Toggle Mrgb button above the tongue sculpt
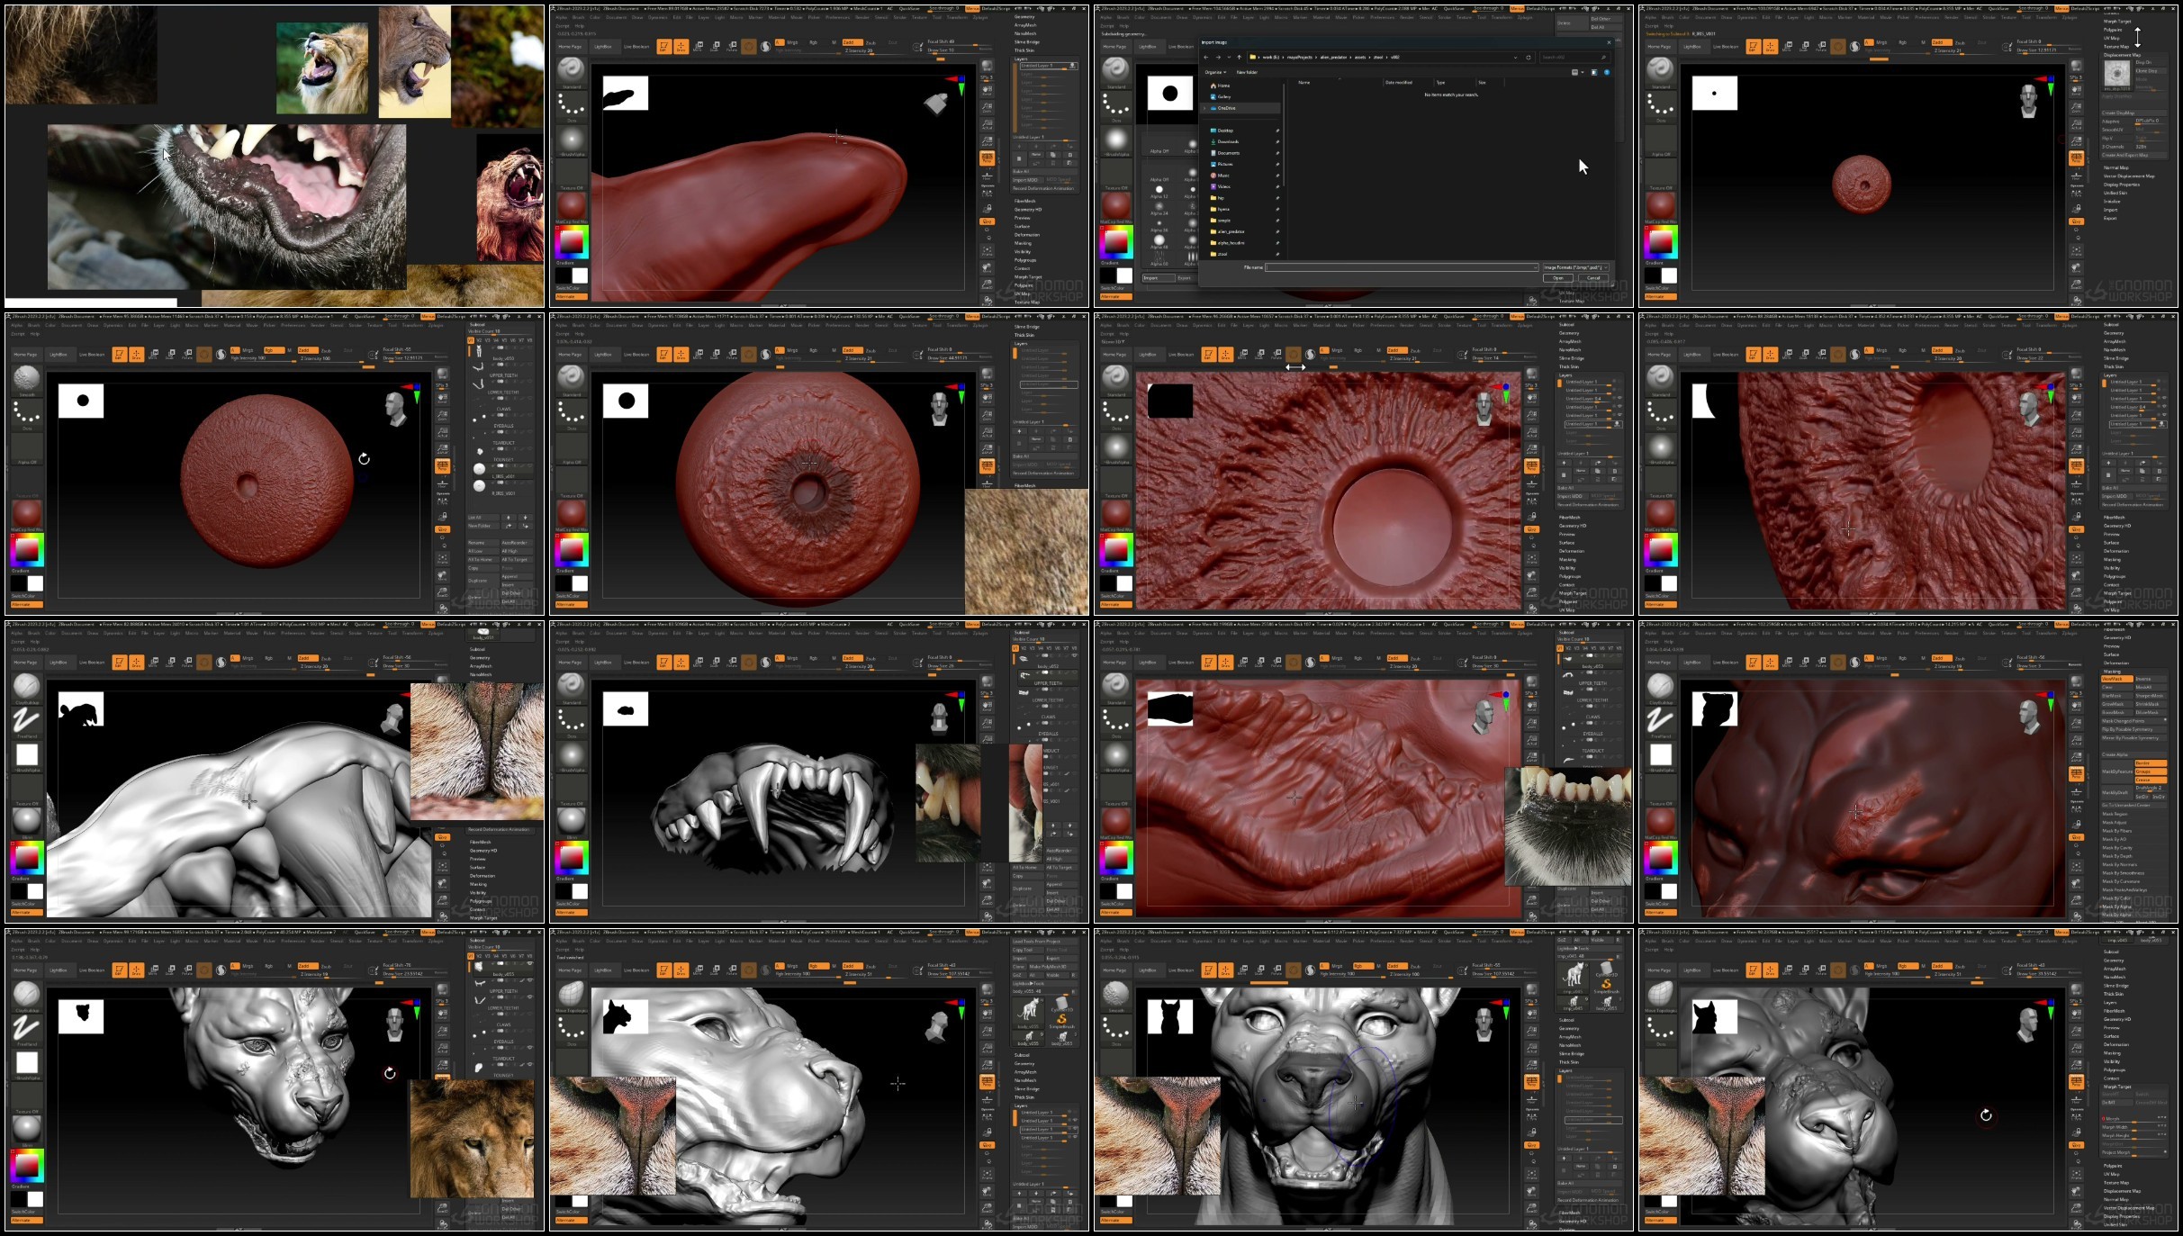This screenshot has height=1236, width=2183. coord(792,42)
